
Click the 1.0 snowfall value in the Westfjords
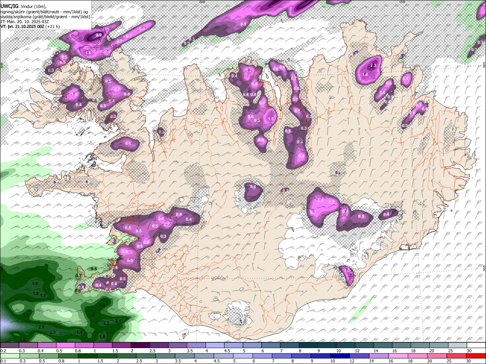tap(74, 94)
